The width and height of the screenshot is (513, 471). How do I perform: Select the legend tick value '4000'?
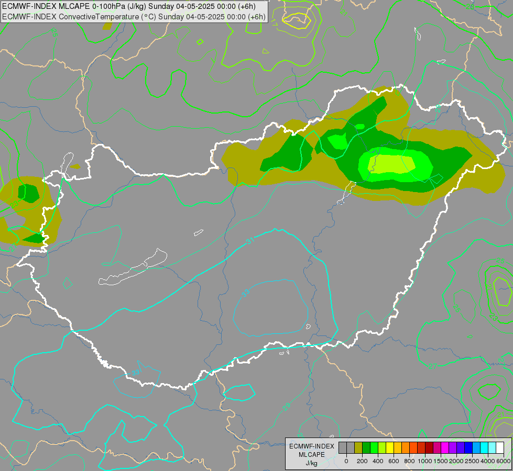488,461
